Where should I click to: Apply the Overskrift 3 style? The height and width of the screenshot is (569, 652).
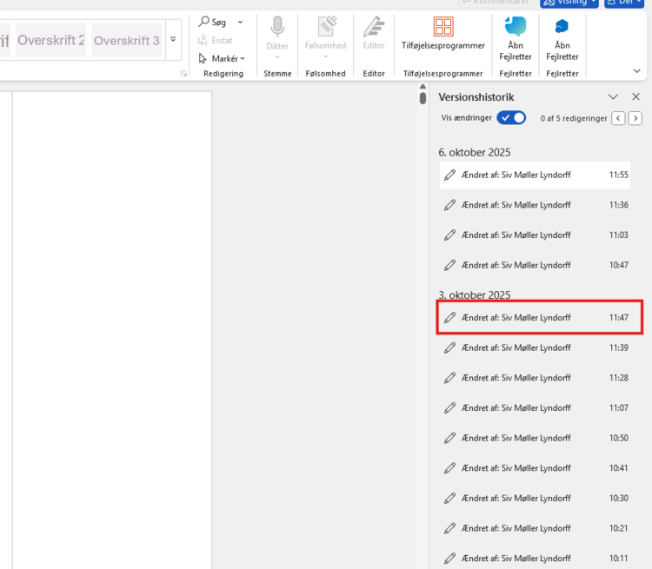(x=126, y=41)
